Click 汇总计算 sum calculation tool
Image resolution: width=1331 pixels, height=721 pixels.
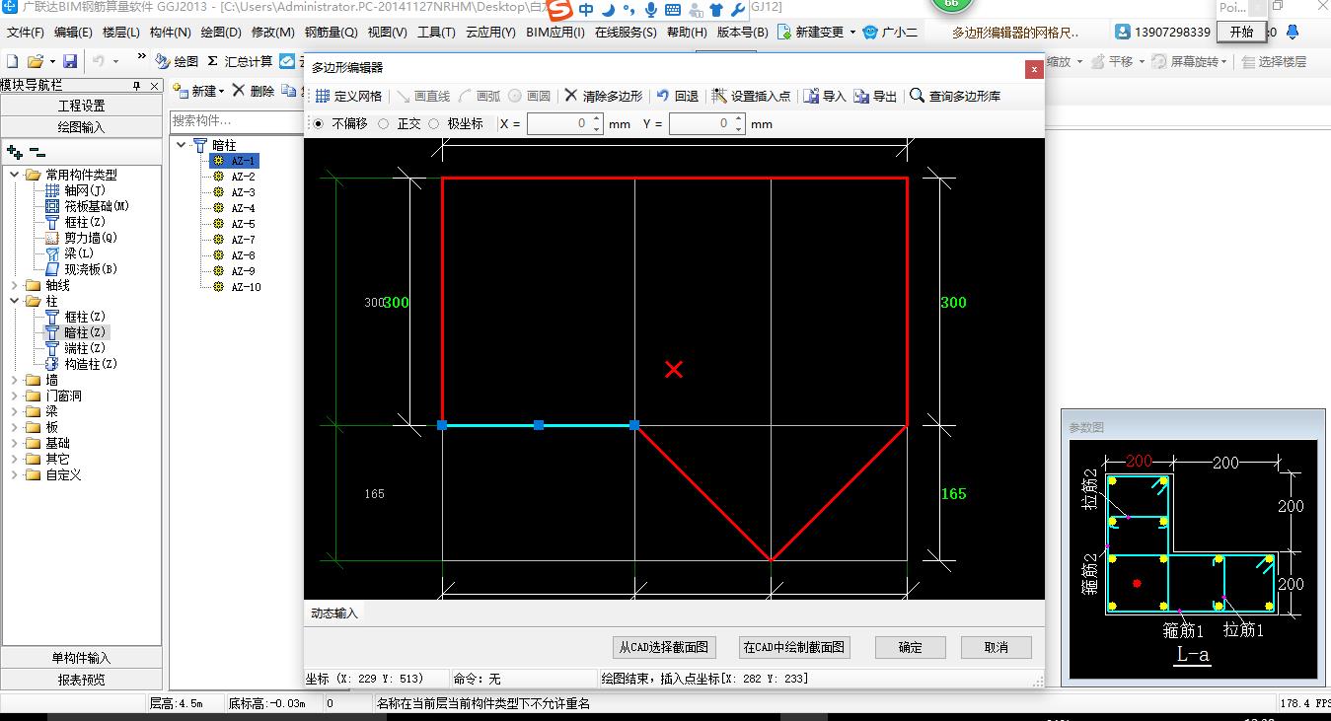pyautogui.click(x=240, y=61)
